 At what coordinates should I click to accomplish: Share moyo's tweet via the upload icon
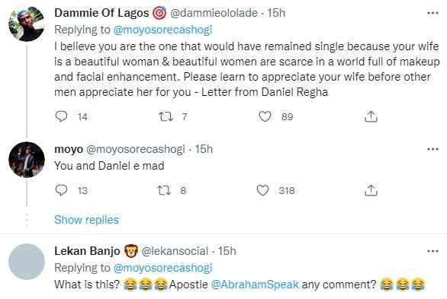[x=371, y=190]
